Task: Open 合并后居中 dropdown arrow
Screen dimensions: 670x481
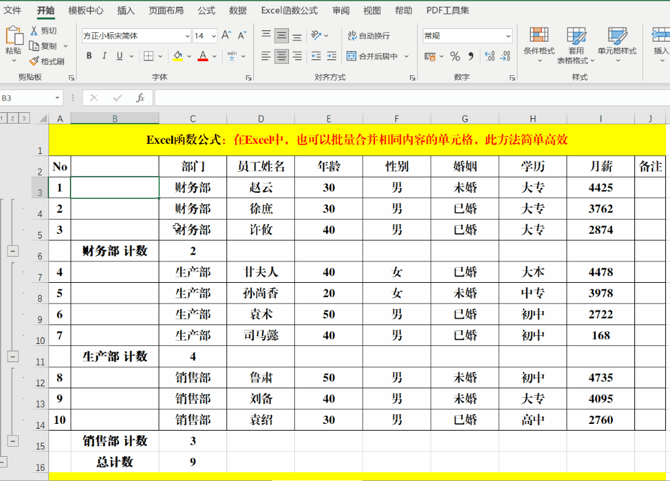Action: 407,56
